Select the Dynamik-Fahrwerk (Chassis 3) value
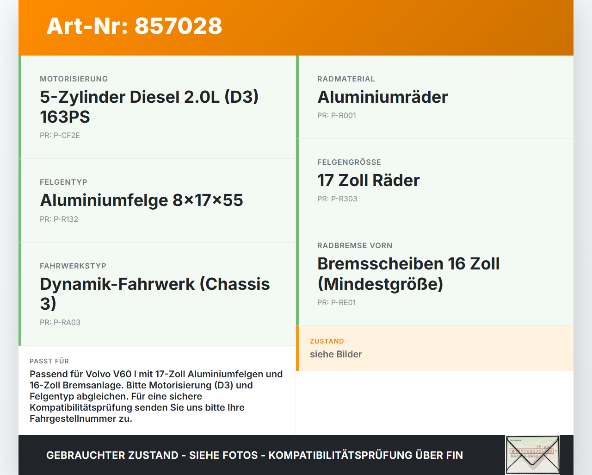592x475 pixels. click(x=155, y=294)
